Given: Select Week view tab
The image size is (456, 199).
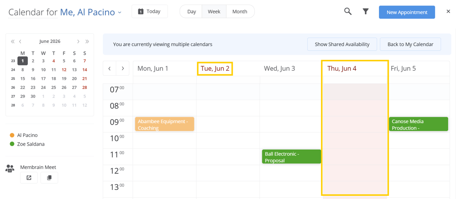Looking at the screenshot, I should 214,11.
